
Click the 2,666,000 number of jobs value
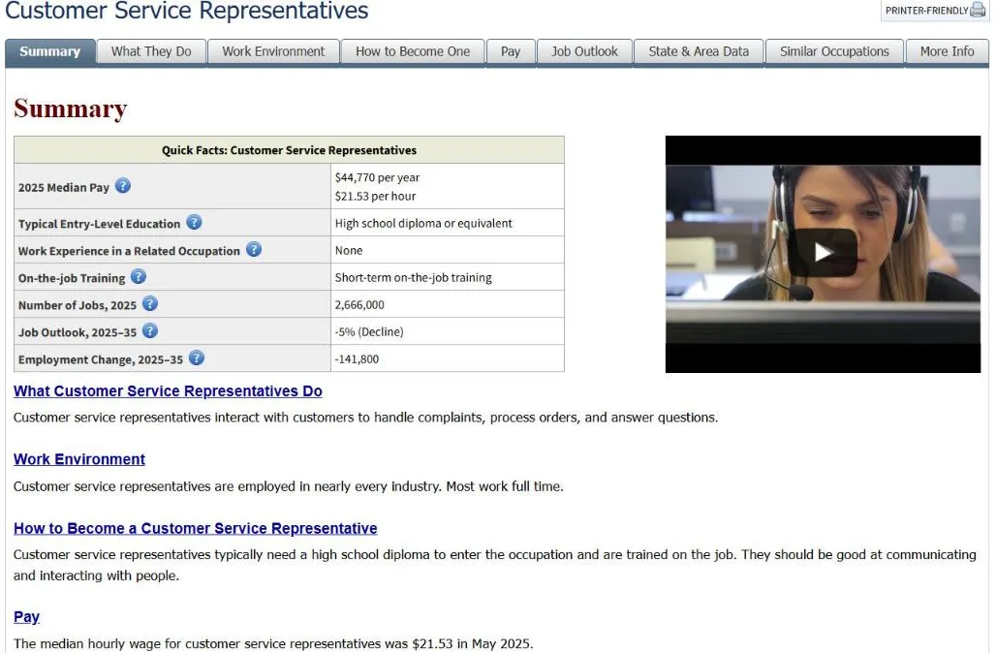tap(359, 305)
